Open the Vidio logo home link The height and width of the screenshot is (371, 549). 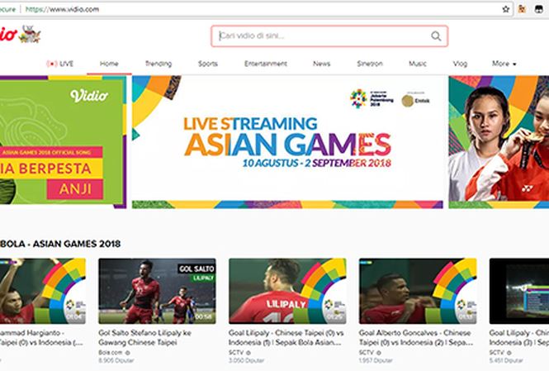(9, 35)
